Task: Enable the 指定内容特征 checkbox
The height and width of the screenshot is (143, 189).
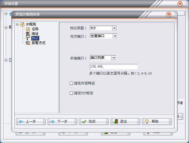Action: point(71,83)
